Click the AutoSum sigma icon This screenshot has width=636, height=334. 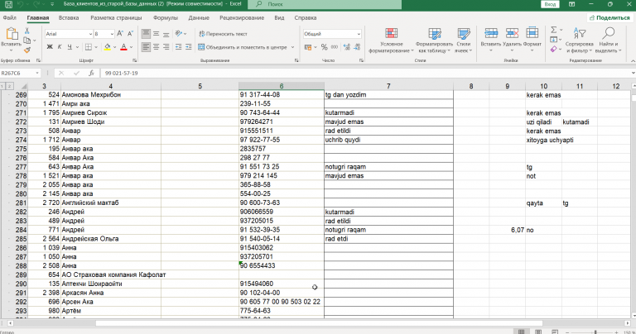(x=554, y=30)
